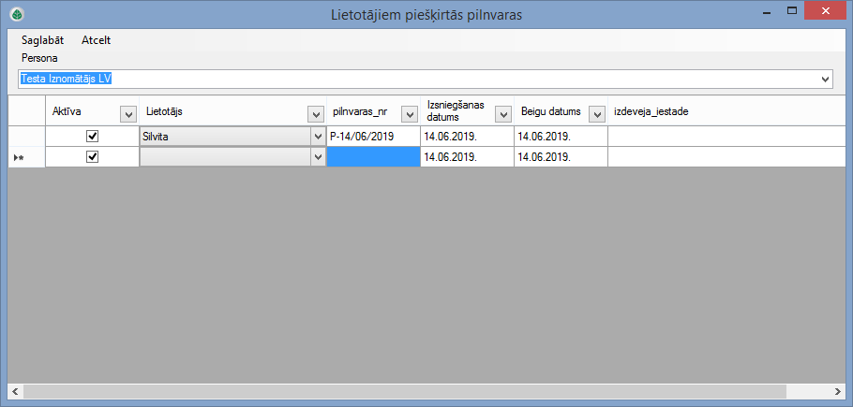Viewport: 853px width, 407px height.
Task: Uncheck the Aktīva checkbox in the Silvita row
Action: [x=93, y=137]
